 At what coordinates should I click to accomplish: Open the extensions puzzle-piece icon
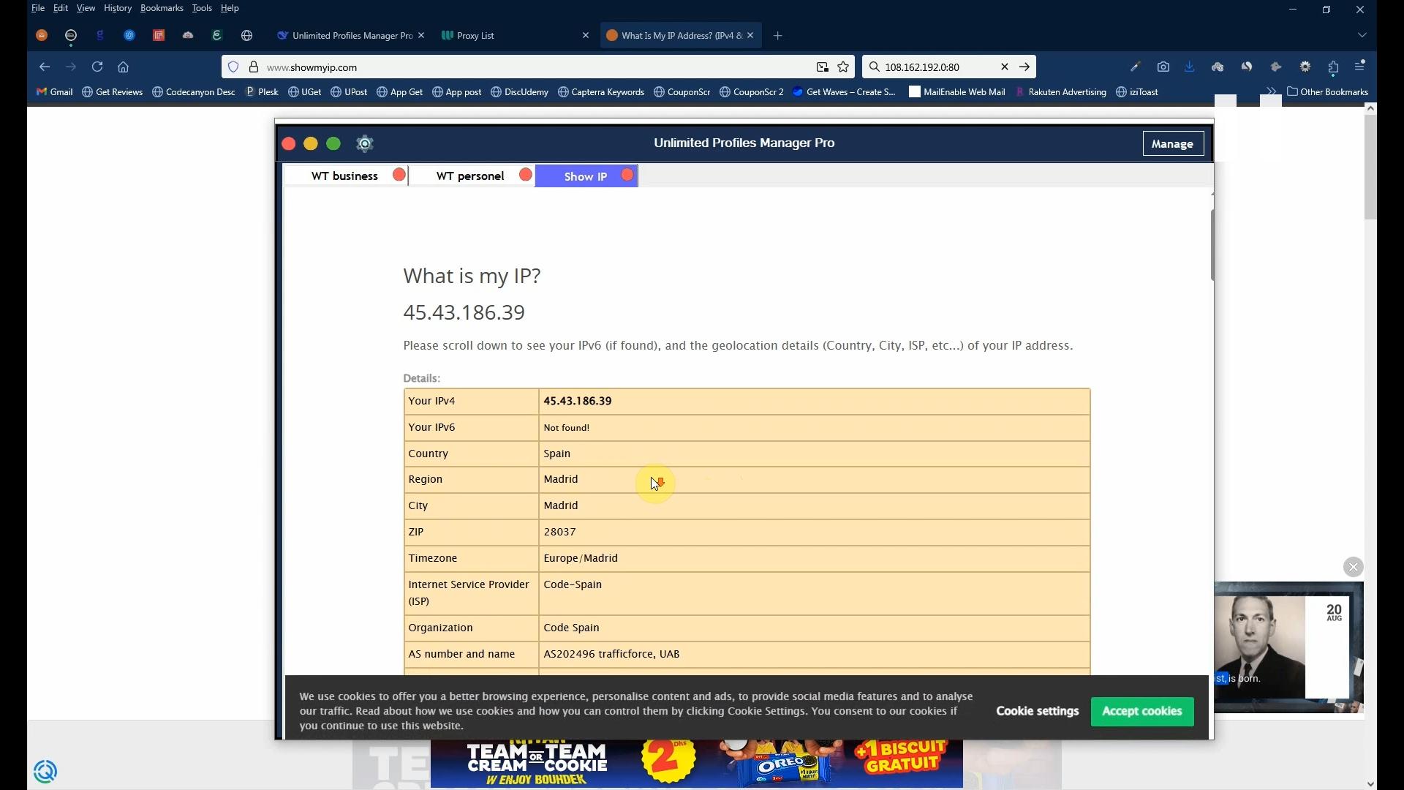click(1334, 67)
